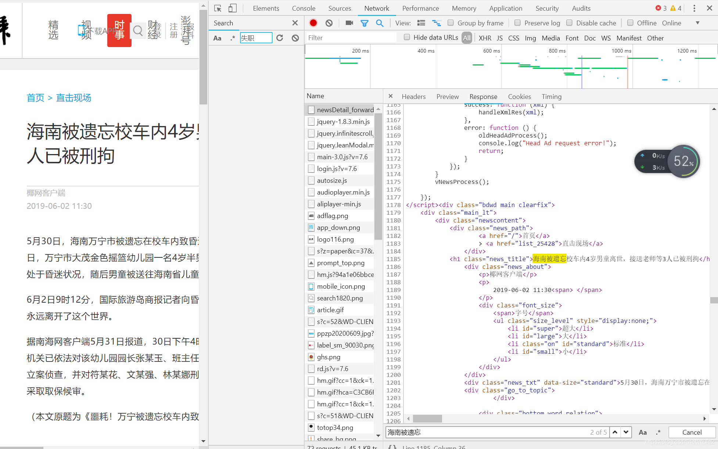
Task: Select jquery-1.8.3.min.js request
Action: tap(340, 121)
